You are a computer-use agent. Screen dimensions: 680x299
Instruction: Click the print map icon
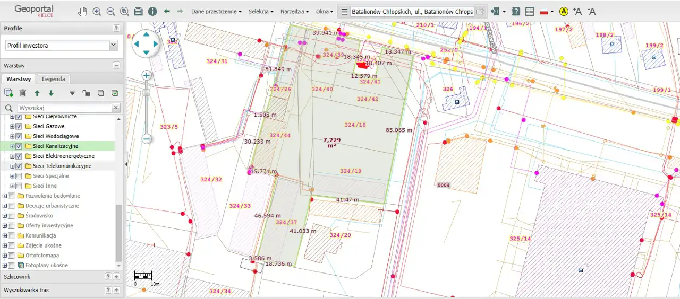(138, 11)
